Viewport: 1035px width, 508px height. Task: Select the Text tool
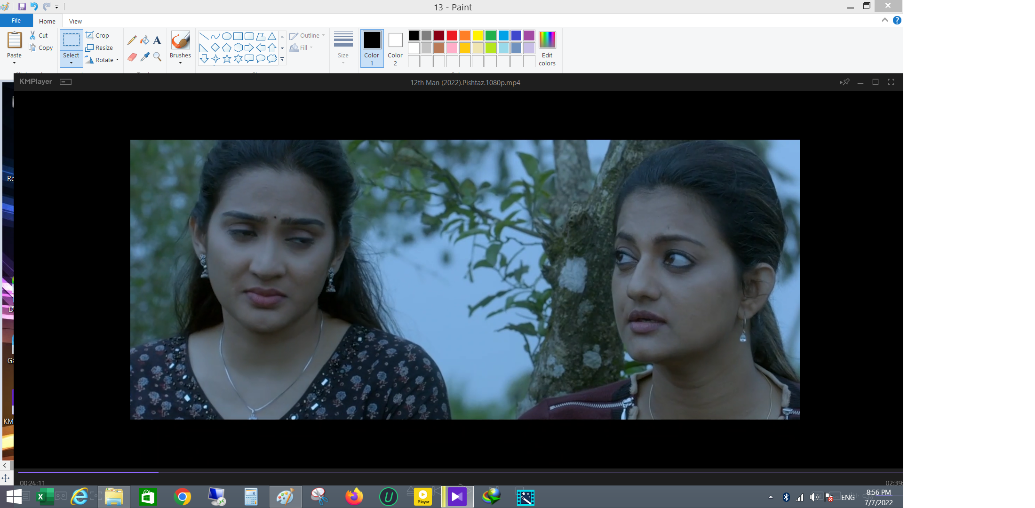click(157, 40)
